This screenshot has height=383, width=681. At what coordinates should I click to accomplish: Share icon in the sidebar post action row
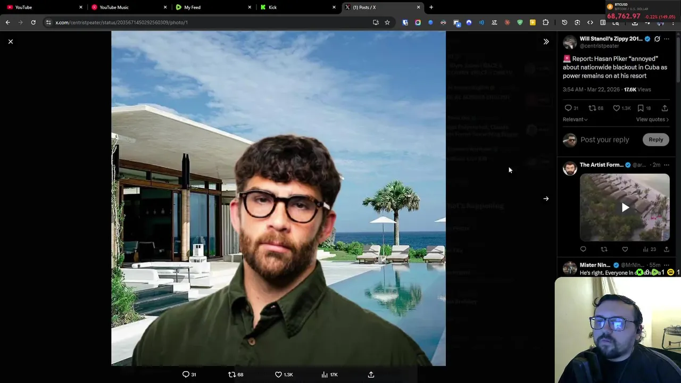tap(665, 108)
